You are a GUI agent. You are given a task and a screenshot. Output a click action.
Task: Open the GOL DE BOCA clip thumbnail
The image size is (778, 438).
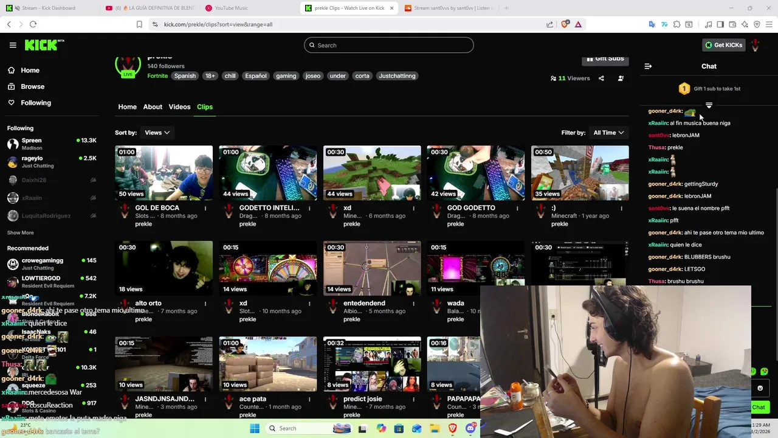coord(164,173)
